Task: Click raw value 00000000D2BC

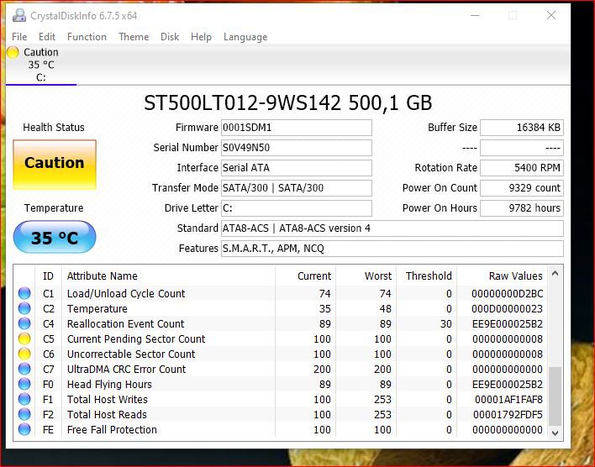Action: tap(508, 294)
